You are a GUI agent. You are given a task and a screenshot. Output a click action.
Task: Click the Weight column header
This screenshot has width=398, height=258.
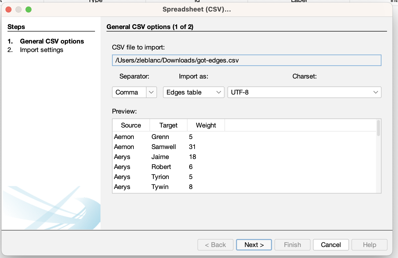[206, 125]
